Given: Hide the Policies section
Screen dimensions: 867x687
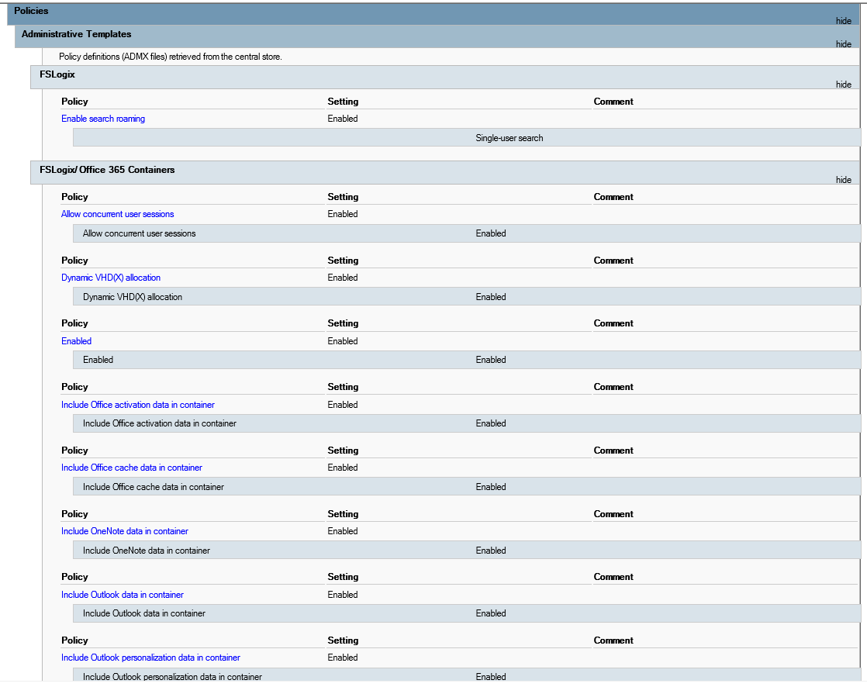Looking at the screenshot, I should pos(843,21).
